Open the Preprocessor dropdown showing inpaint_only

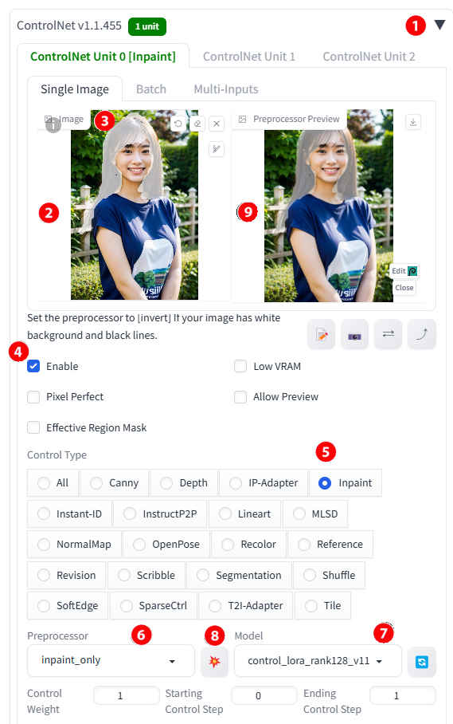coord(111,661)
